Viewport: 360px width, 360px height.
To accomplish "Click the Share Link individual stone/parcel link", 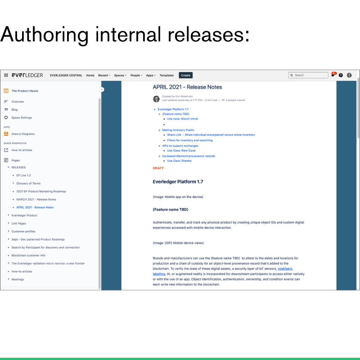I will (211, 135).
